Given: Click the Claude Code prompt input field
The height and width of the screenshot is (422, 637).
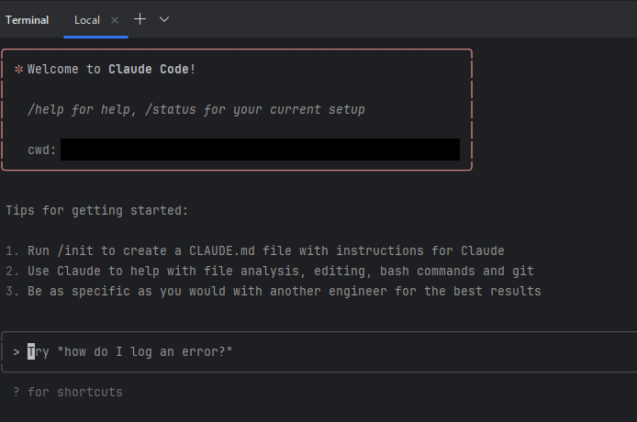Looking at the screenshot, I should [x=318, y=351].
